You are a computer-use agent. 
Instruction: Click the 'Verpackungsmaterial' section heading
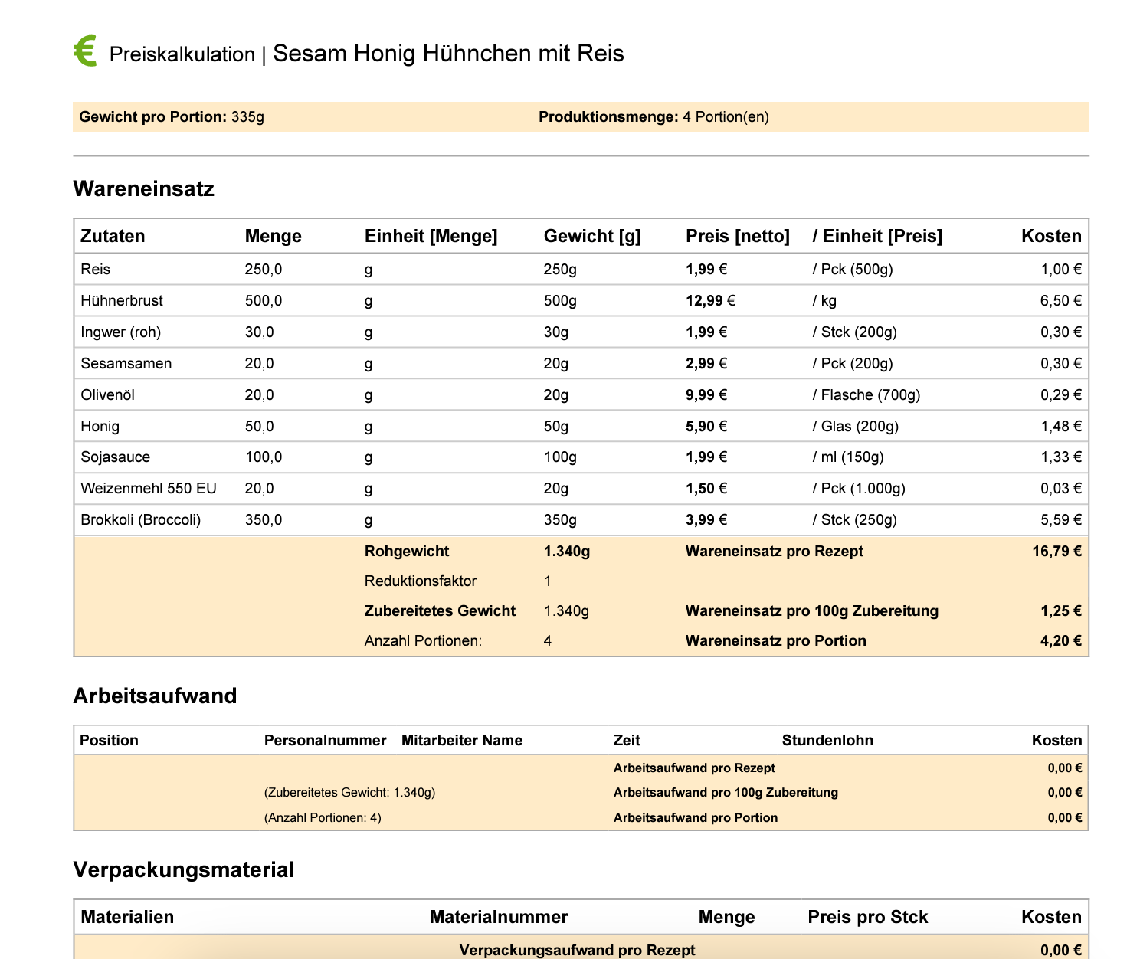tap(184, 870)
